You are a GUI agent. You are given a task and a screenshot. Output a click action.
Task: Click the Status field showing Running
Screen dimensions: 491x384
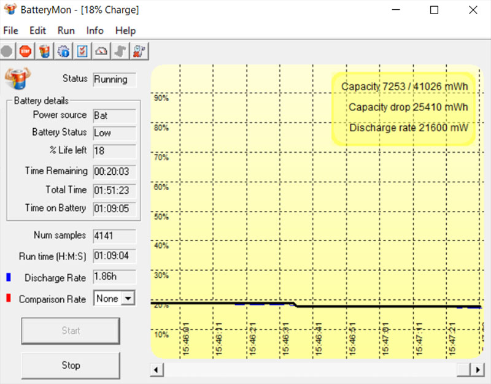pyautogui.click(x=114, y=80)
